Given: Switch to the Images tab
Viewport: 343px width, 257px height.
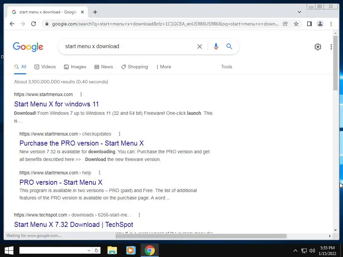Looking at the screenshot, I should [x=75, y=67].
